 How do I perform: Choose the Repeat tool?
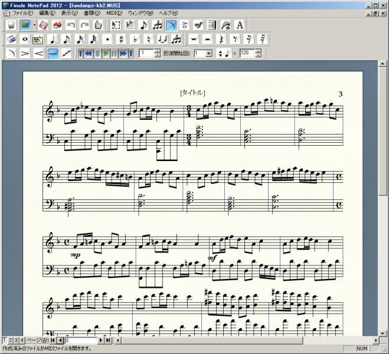[213, 25]
